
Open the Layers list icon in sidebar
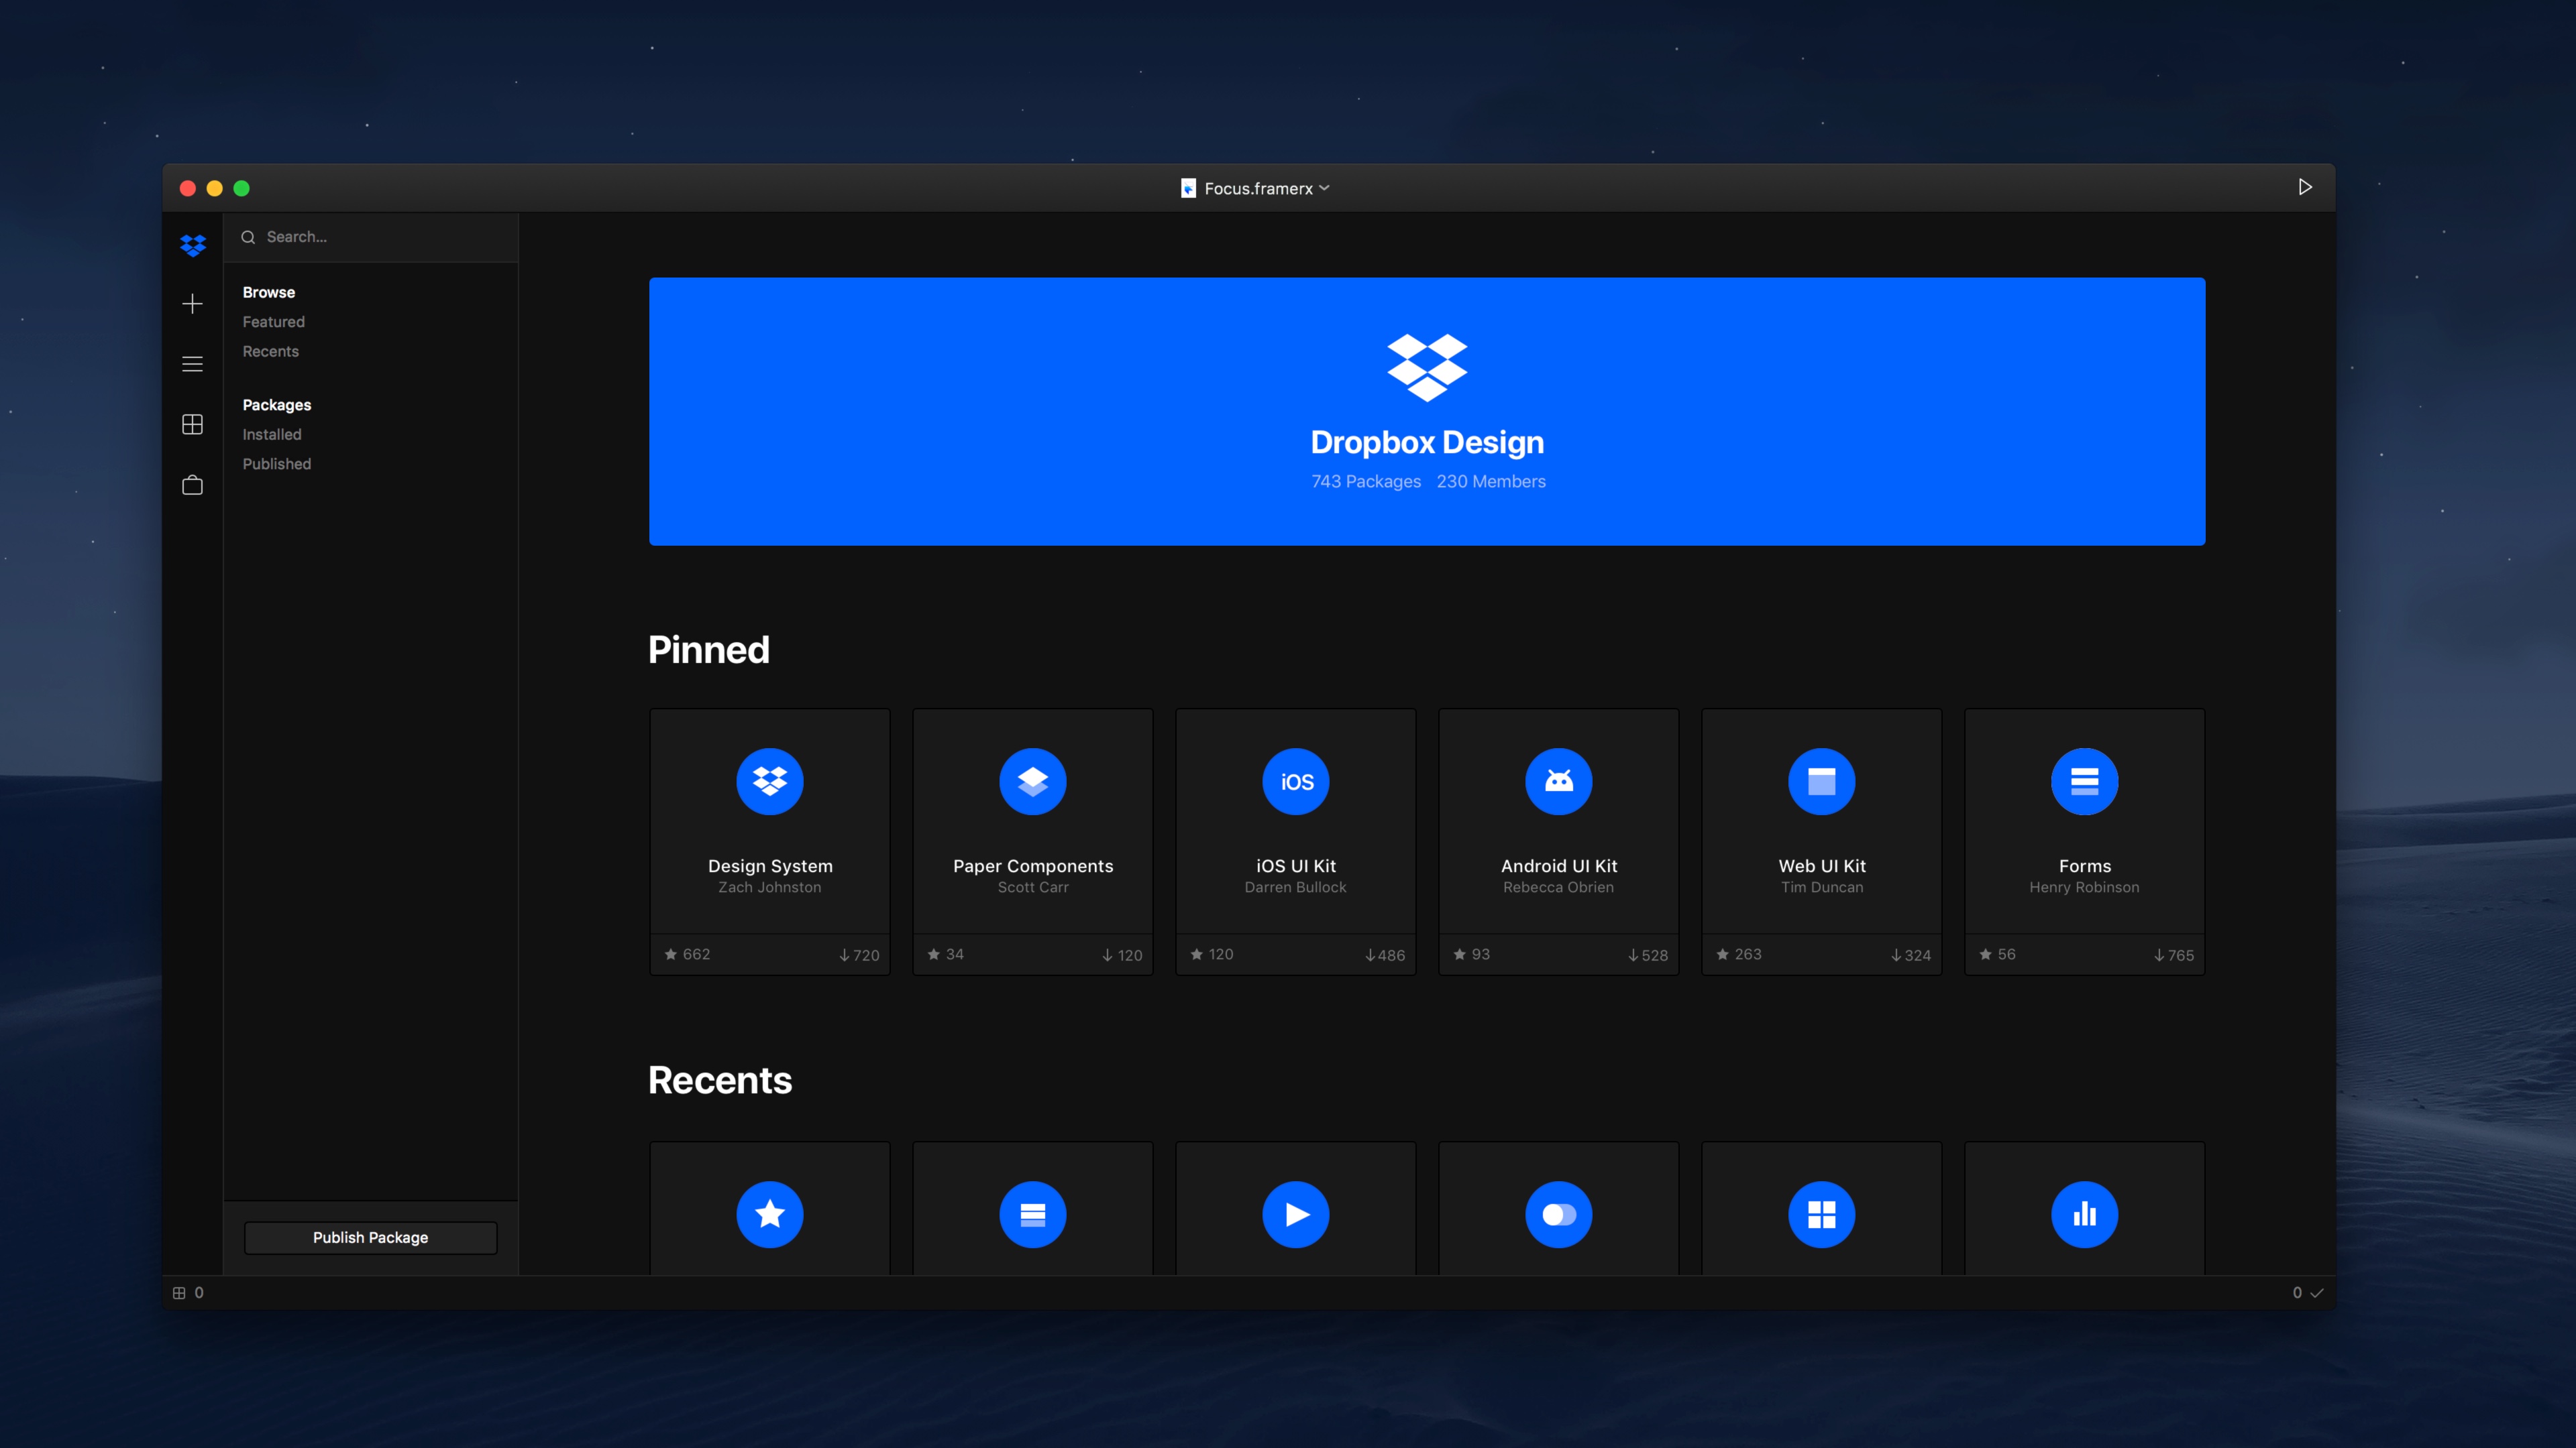click(x=193, y=364)
